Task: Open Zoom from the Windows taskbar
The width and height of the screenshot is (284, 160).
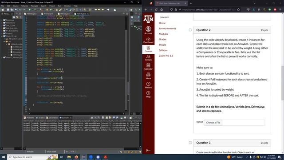Action: coord(91,157)
